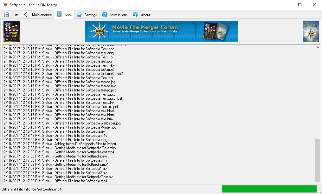Click the log scrollbar up arrow
Viewport: 322px width, 194px height.
click(318, 47)
